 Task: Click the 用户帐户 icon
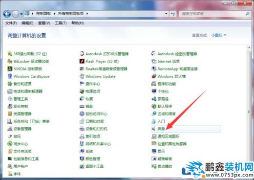point(10,166)
